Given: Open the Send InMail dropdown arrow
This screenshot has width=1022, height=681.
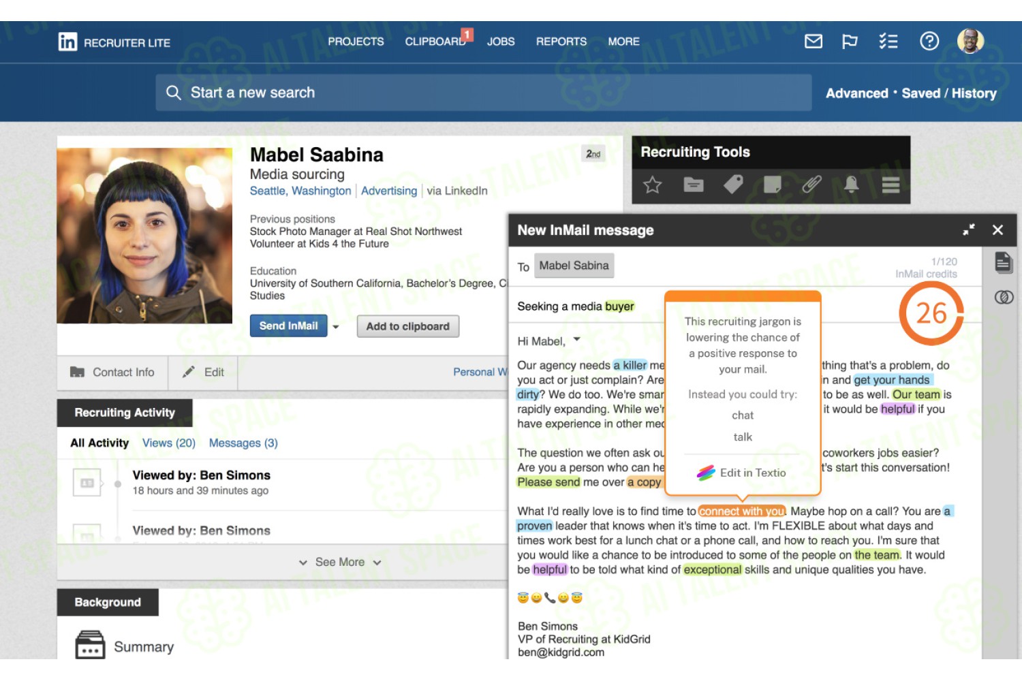Looking at the screenshot, I should 335,327.
